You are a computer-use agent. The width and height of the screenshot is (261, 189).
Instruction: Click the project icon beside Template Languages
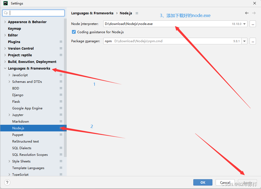[61, 168]
